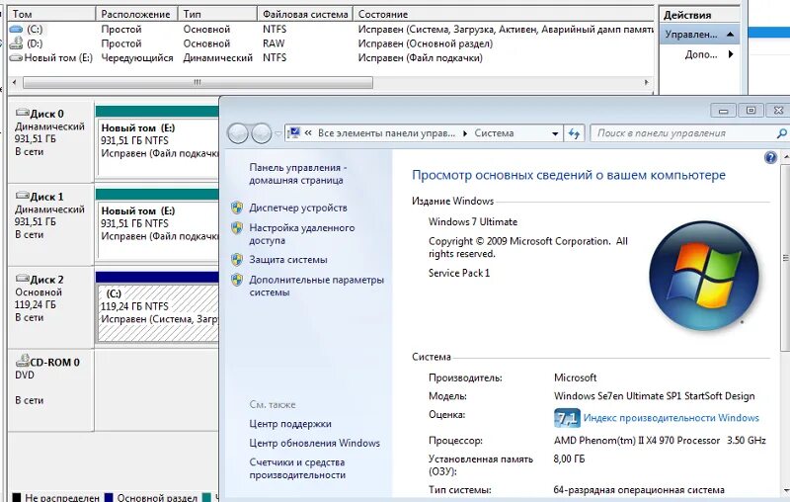The width and height of the screenshot is (790, 502).
Task: Click the Windows logo orb image
Action: pos(704,277)
